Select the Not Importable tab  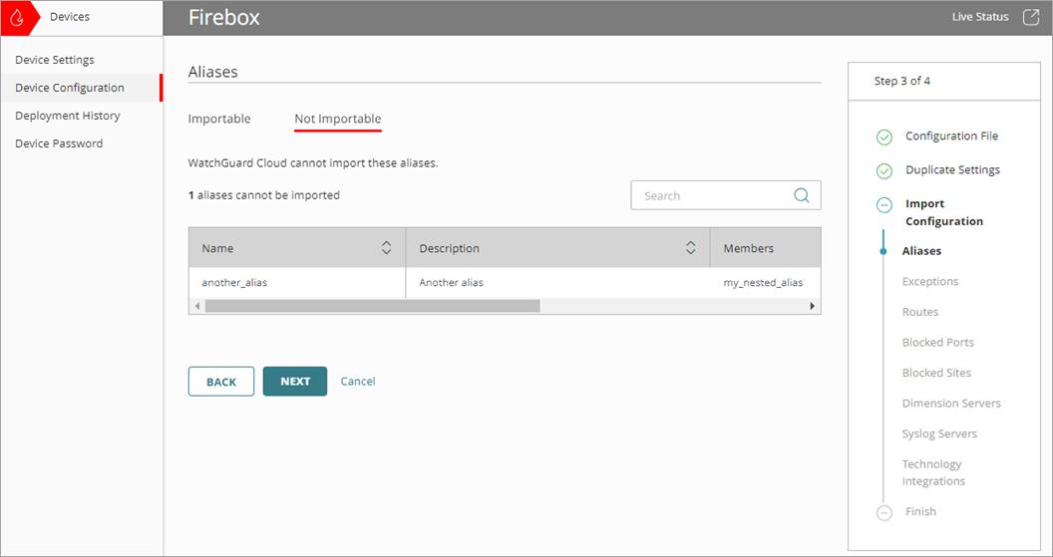(x=338, y=119)
